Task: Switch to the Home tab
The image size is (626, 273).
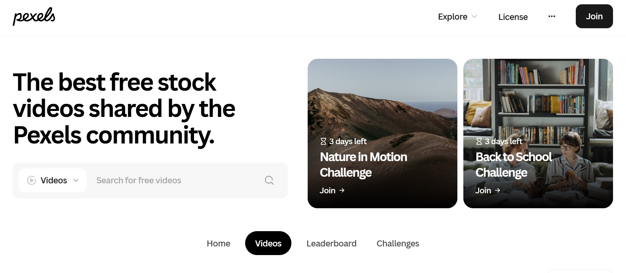Action: click(218, 243)
